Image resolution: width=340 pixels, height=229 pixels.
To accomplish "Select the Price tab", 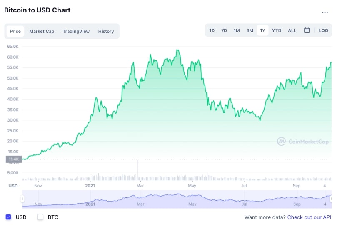I will coord(15,31).
